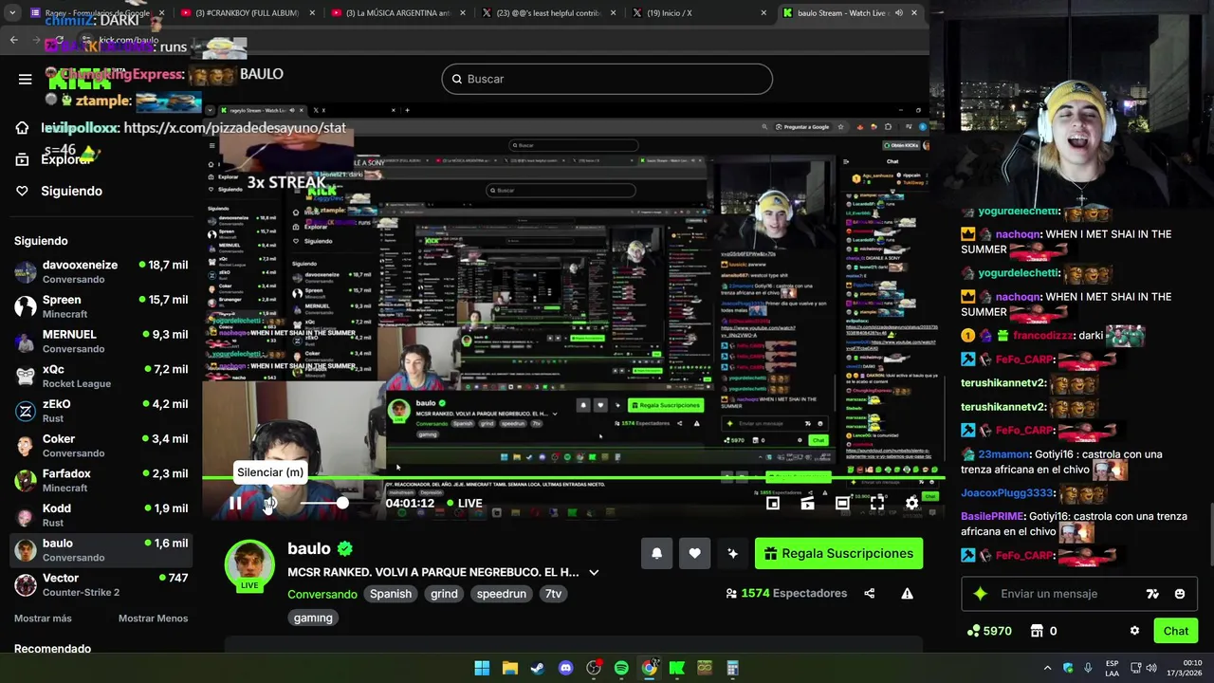1214x683 pixels.
Task: Open the hamburger sidebar menu
Action: coord(26,79)
